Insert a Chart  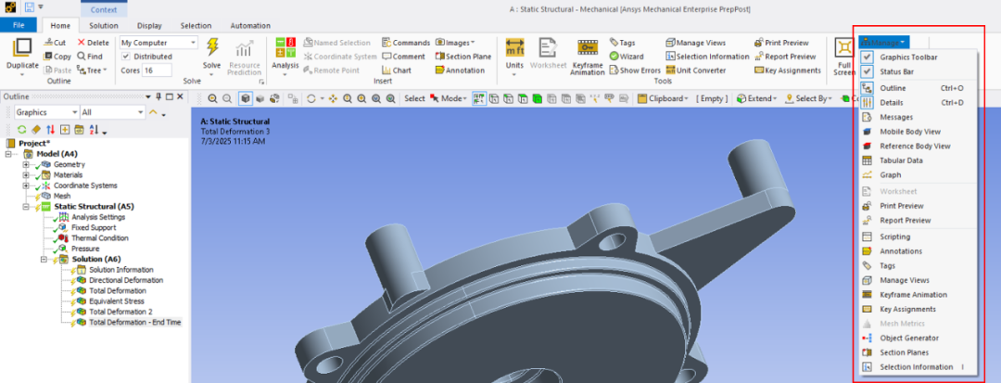pyautogui.click(x=397, y=70)
